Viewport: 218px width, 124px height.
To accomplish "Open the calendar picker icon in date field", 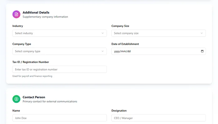I will point(202,51).
